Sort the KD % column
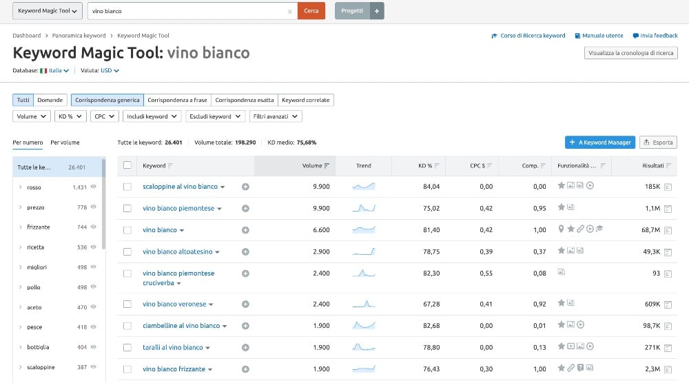The height and width of the screenshot is (383, 689). tap(436, 165)
